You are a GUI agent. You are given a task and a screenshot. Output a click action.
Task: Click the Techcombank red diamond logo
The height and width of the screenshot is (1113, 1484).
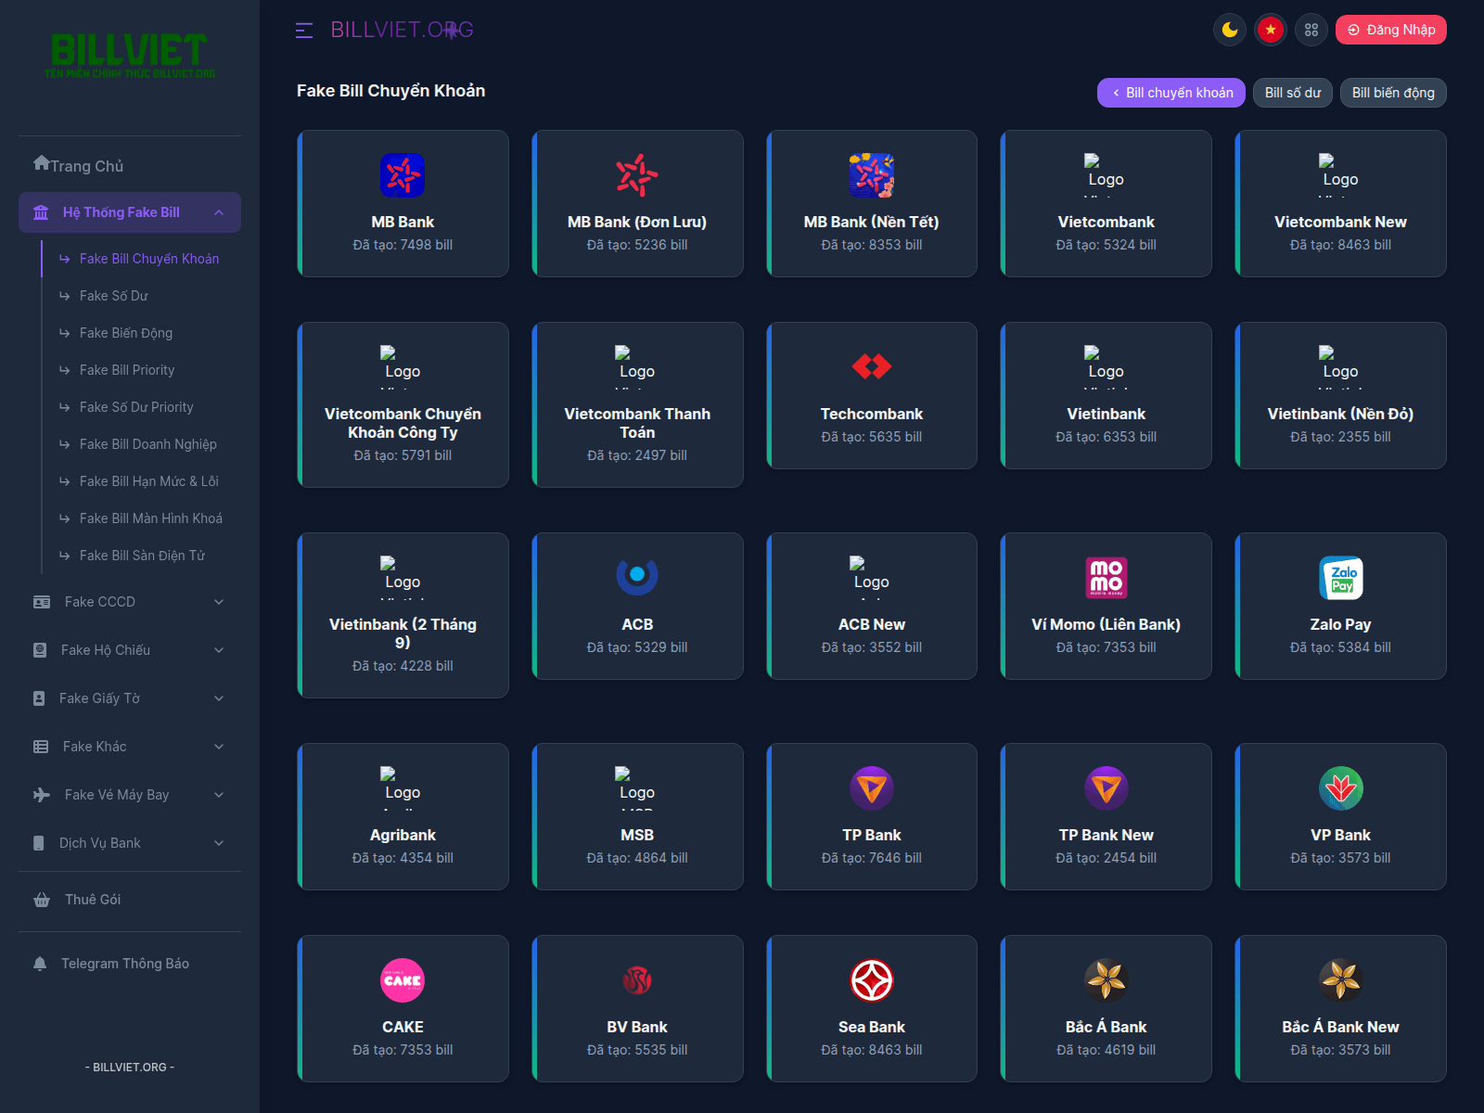pos(872,367)
